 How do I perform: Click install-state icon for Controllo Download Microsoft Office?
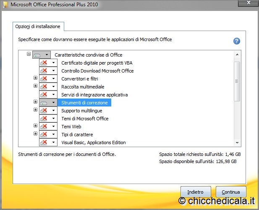point(44,71)
